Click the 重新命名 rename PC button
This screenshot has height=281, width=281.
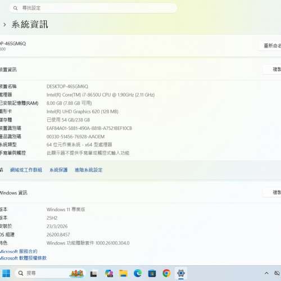(x=271, y=46)
